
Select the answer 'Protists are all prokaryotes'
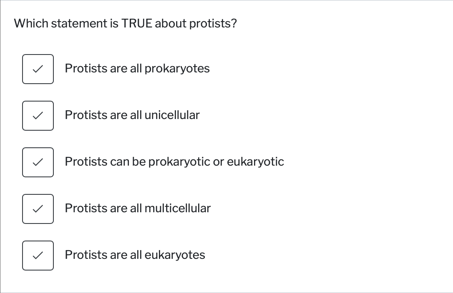(137, 69)
